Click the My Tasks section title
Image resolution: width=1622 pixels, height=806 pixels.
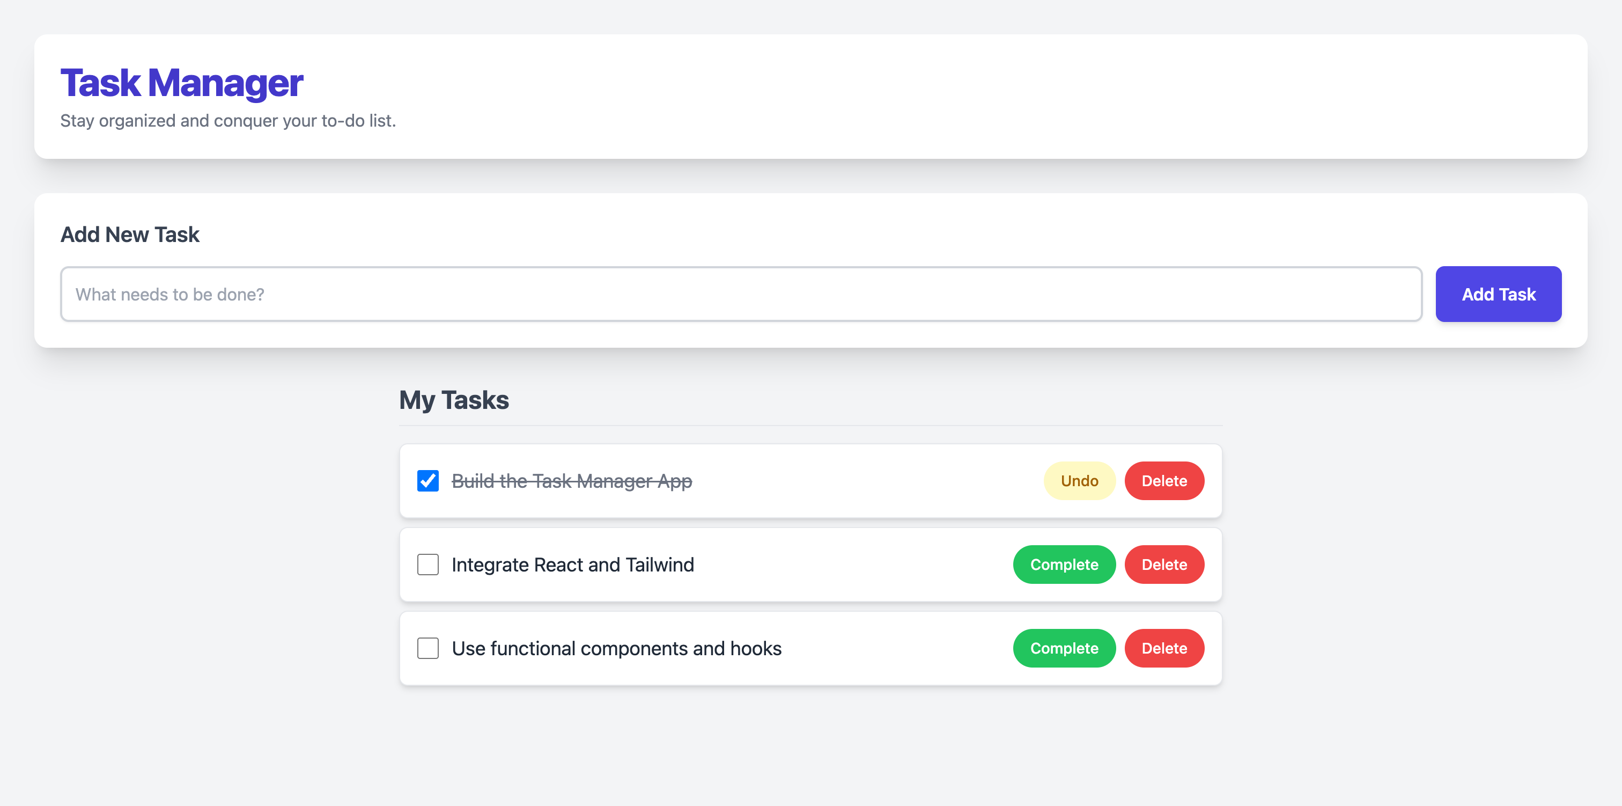pyautogui.click(x=454, y=400)
